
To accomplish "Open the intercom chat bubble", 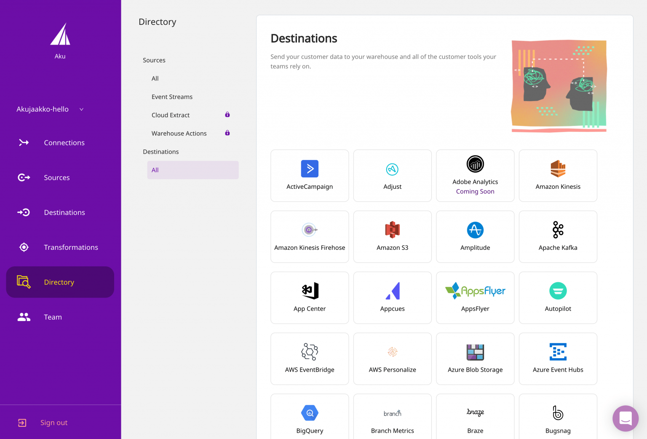I will coord(626,418).
